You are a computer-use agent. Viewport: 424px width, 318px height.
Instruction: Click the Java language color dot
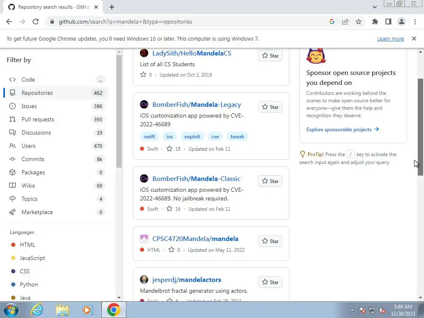[13, 298]
